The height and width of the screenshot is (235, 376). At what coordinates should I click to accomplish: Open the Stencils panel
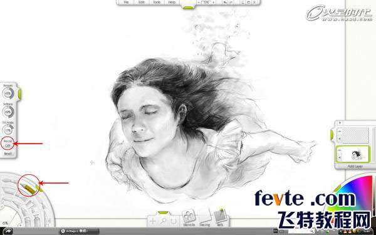[x=189, y=218]
